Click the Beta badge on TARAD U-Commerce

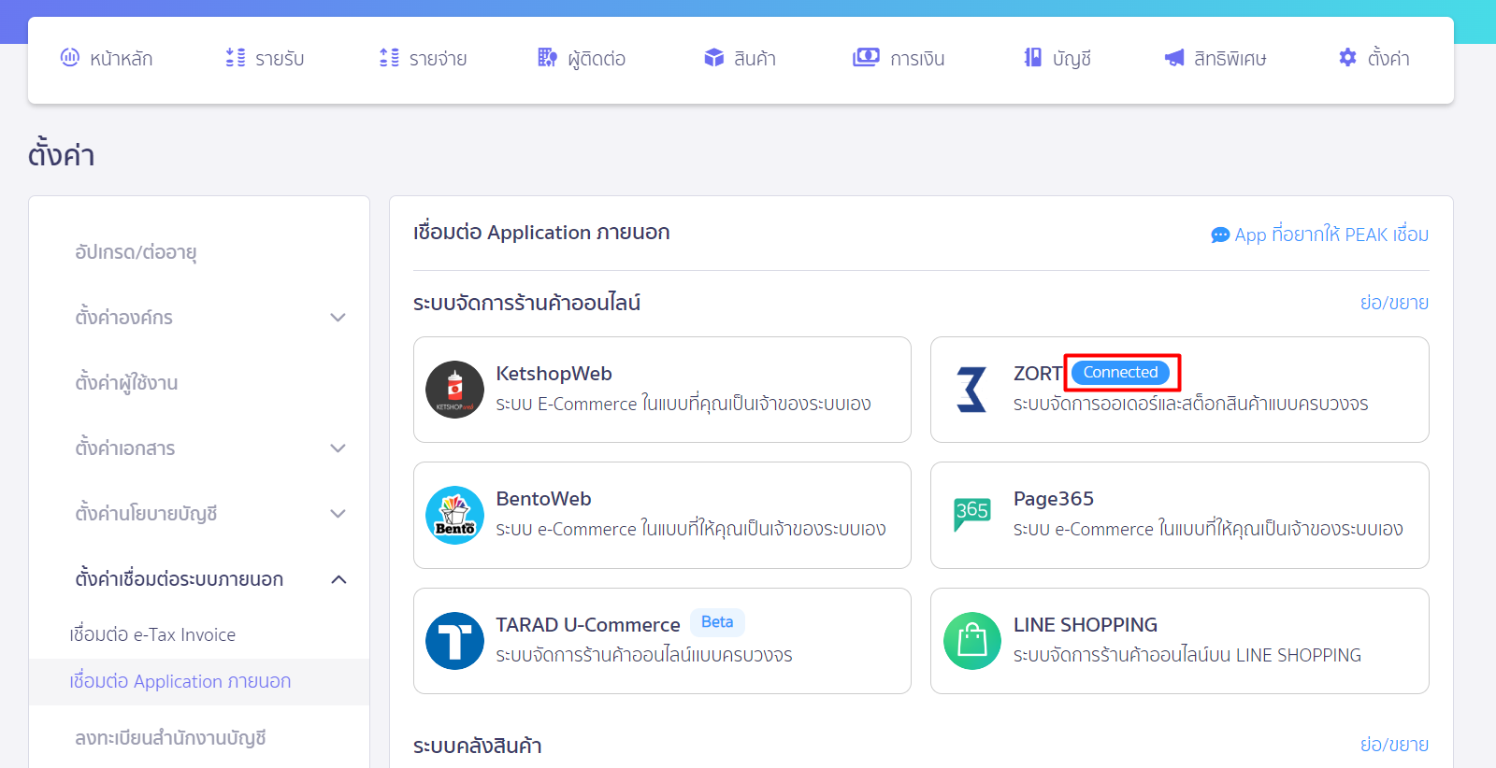717,621
